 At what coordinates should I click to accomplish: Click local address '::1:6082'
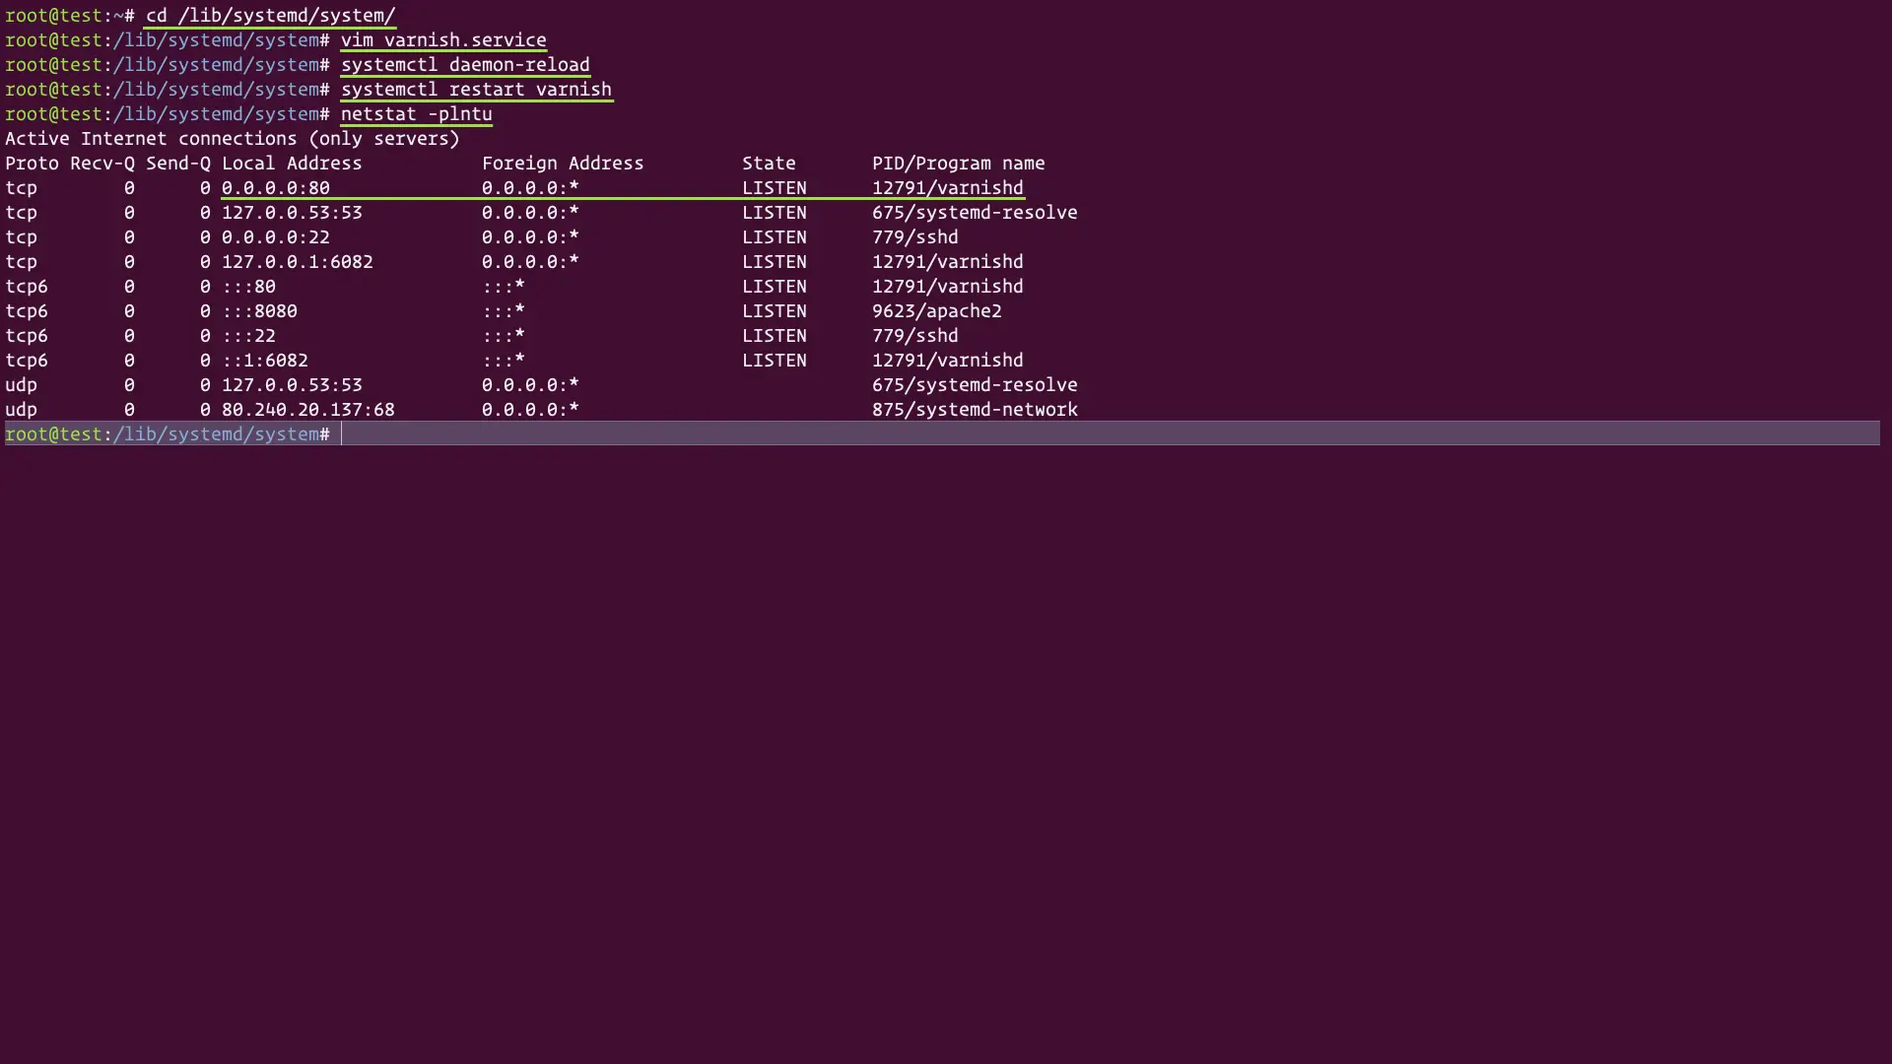pyautogui.click(x=265, y=361)
